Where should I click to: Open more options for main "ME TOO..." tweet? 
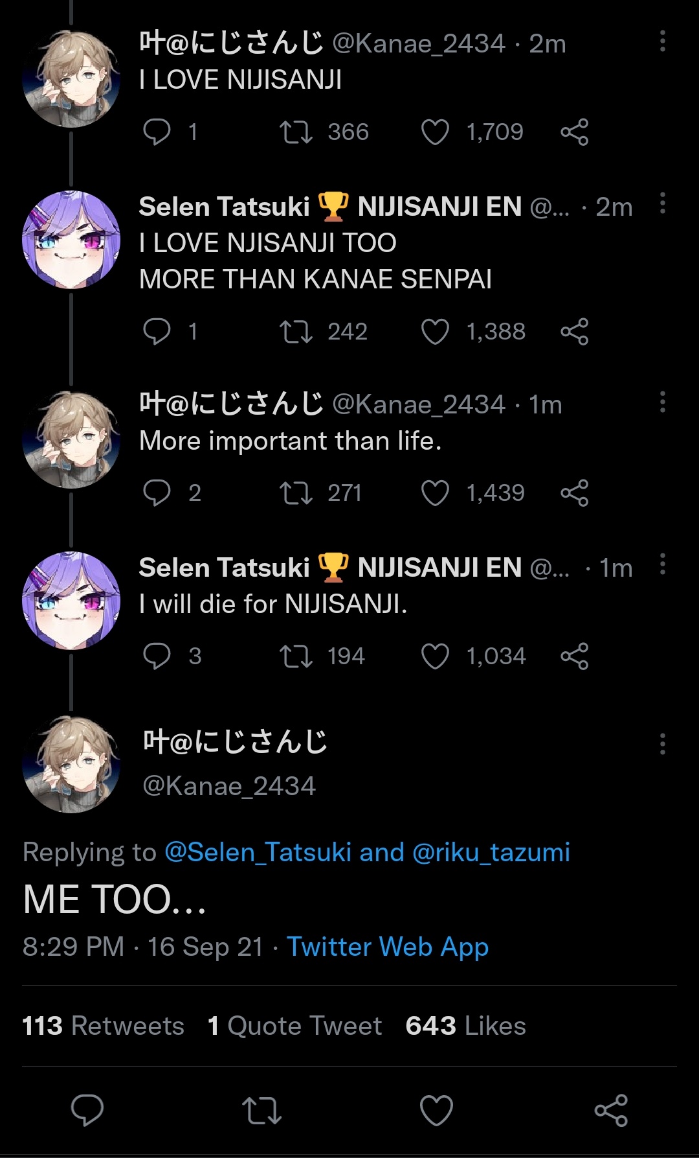click(662, 744)
